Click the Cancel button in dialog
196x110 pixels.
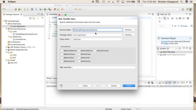(114, 86)
